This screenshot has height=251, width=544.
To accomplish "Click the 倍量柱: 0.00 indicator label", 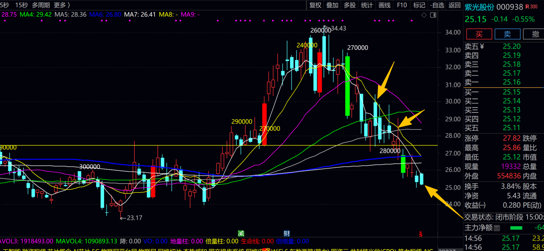I will (x=222, y=241).
